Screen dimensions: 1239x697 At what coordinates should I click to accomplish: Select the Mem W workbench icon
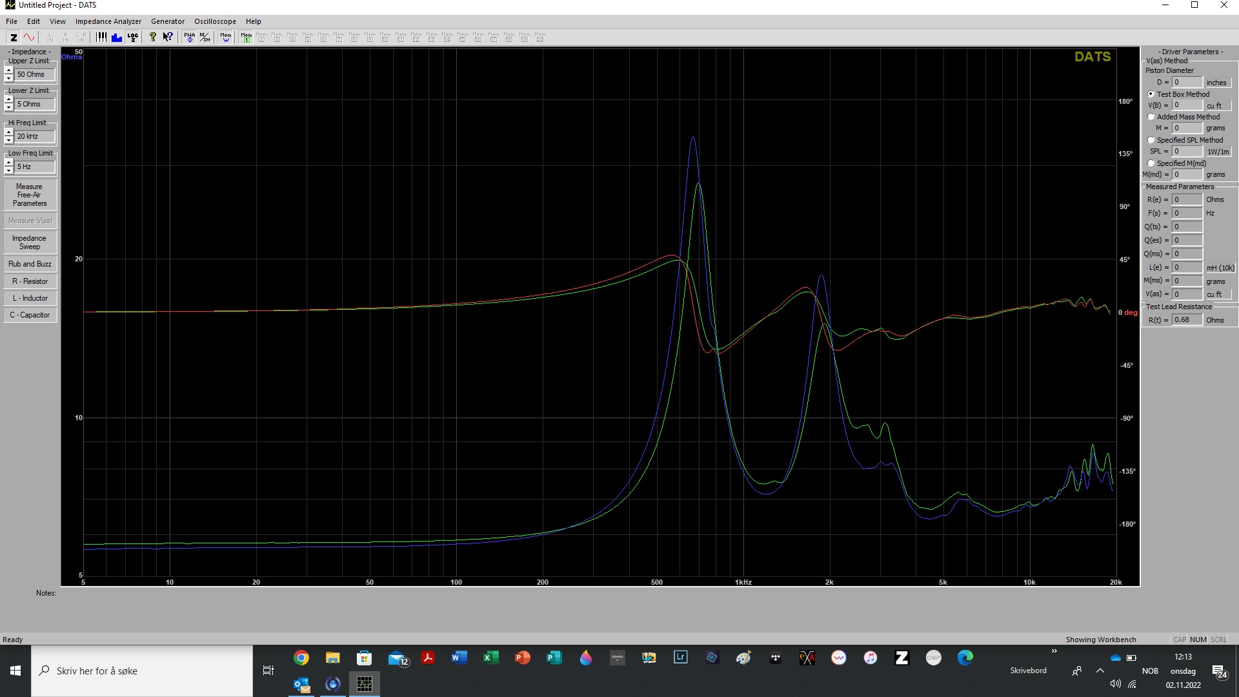(226, 37)
